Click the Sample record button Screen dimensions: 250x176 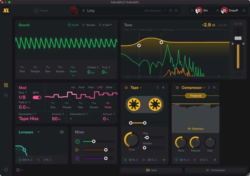pos(36,11)
